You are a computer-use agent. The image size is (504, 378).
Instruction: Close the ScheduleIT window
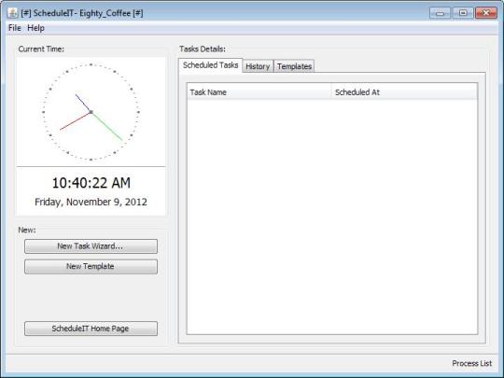(x=486, y=13)
